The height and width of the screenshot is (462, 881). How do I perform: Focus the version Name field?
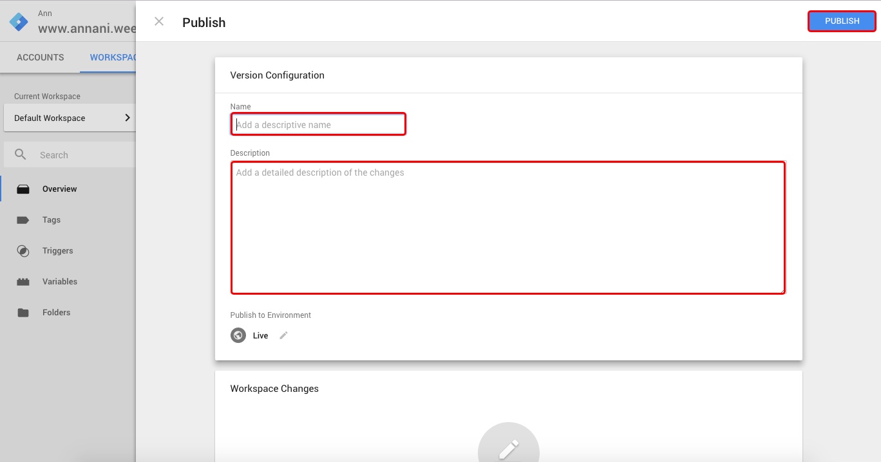(x=318, y=124)
